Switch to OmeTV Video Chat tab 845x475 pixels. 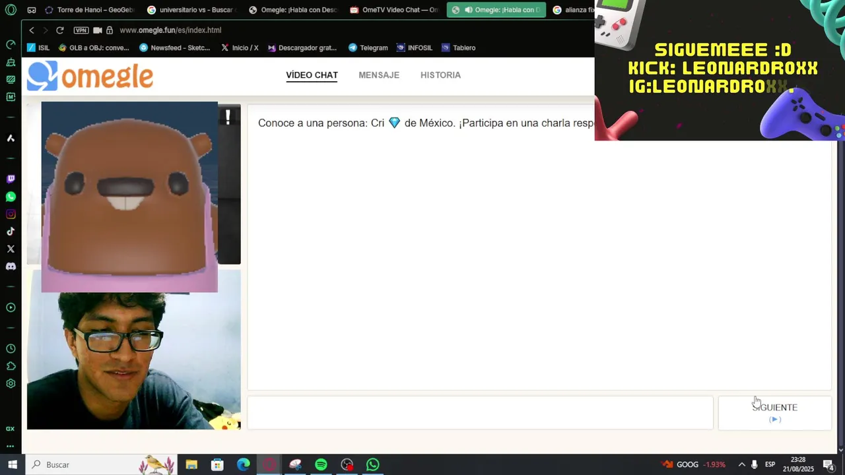click(x=394, y=10)
